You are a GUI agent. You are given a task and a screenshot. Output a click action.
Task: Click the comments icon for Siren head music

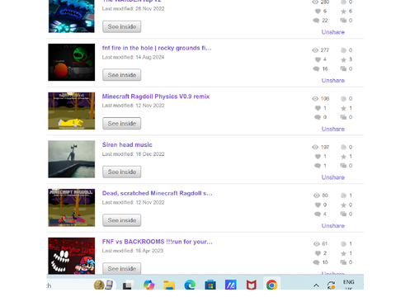(318, 166)
